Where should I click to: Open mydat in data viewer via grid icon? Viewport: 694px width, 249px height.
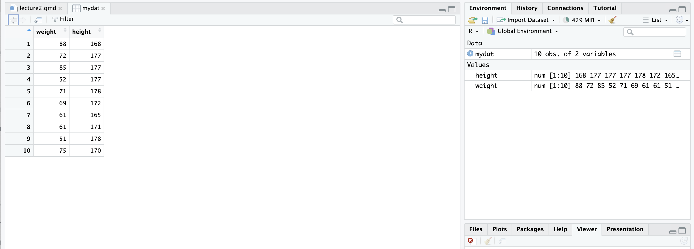[x=677, y=54]
